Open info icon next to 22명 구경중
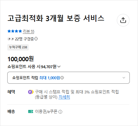The image size is (138, 126). tap(36, 39)
